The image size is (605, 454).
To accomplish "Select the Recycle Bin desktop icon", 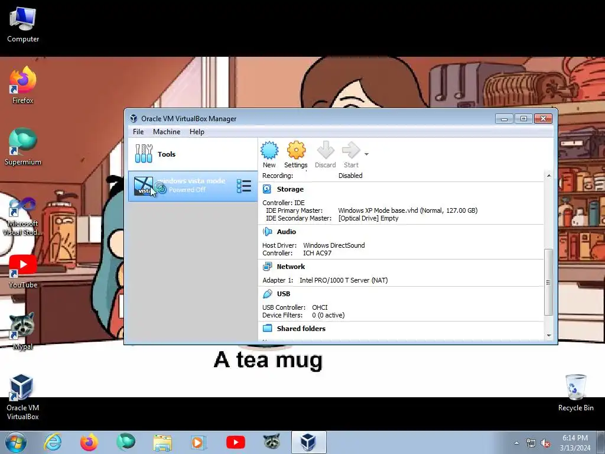I will [x=575, y=393].
